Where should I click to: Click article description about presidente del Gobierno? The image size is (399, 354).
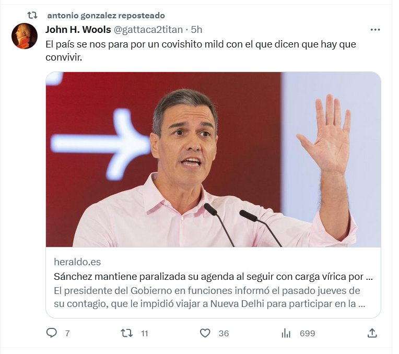(209, 297)
